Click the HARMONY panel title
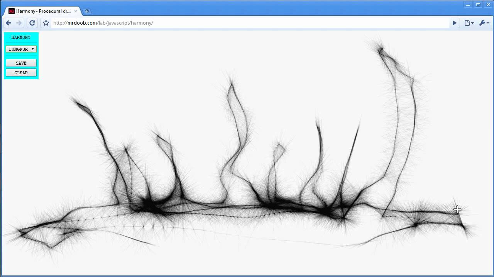This screenshot has width=494, height=277. [x=21, y=37]
